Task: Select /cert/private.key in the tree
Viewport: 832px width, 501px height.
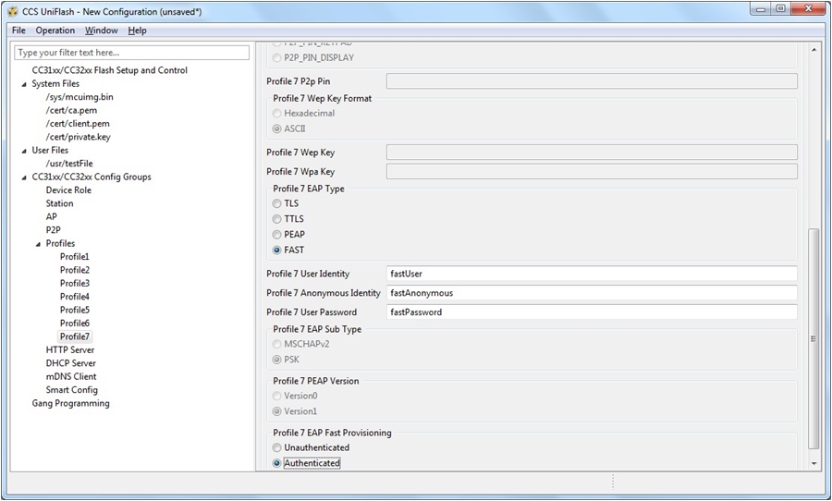Action: pyautogui.click(x=78, y=137)
